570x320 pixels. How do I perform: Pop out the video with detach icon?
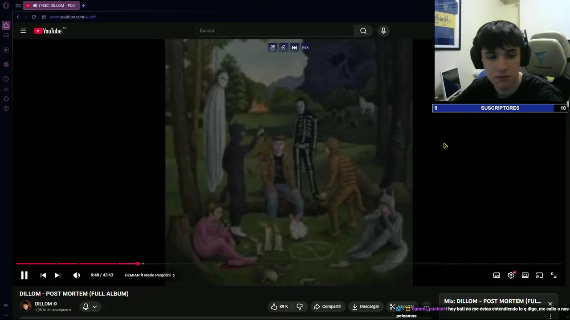273,48
